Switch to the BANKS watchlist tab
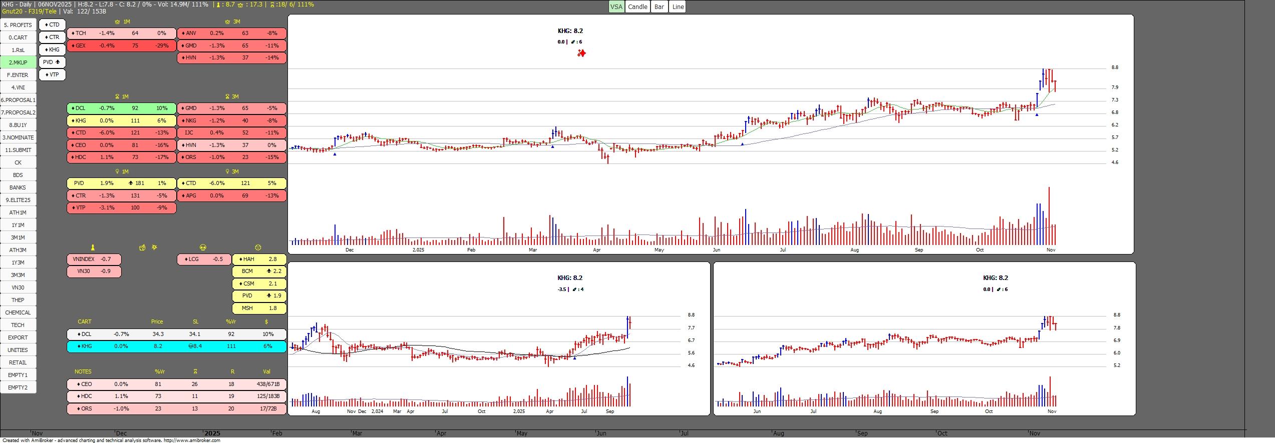This screenshot has width=1275, height=443. (x=18, y=187)
